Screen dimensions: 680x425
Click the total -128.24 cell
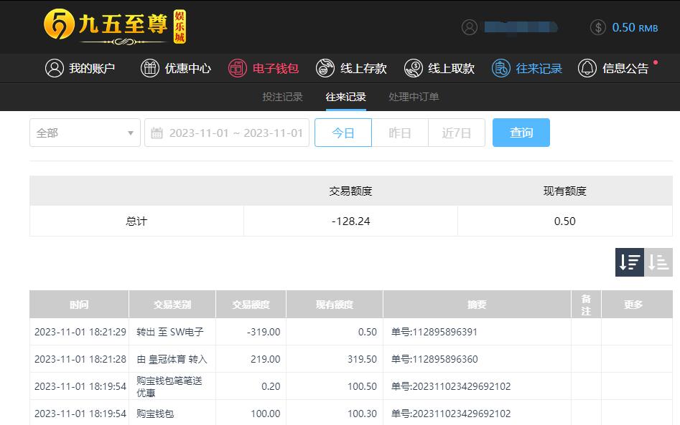coord(350,221)
